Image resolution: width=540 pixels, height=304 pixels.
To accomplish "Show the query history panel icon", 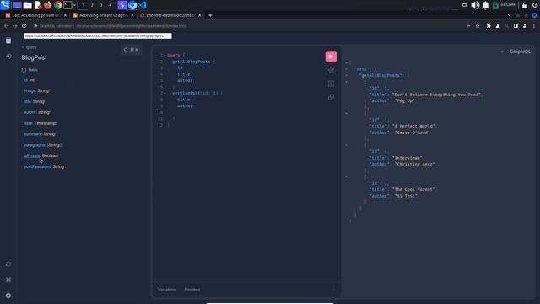I will (x=8, y=57).
